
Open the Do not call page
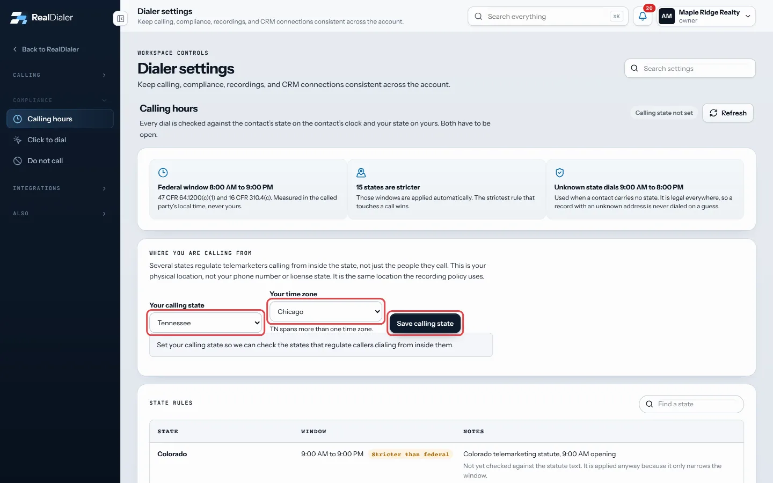click(60, 161)
